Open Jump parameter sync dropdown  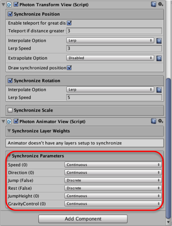(x=113, y=180)
